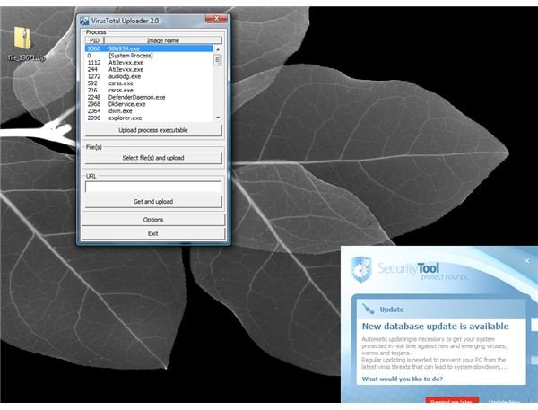Viewport: 538px width, 410px height.
Task: Select csrss.exe with PID 716
Action: point(149,90)
